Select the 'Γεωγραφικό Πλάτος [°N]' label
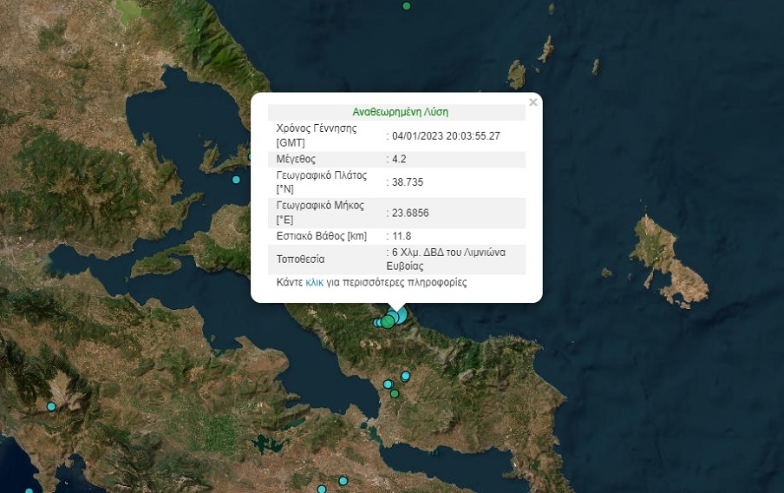The image size is (784, 493). pyautogui.click(x=322, y=182)
